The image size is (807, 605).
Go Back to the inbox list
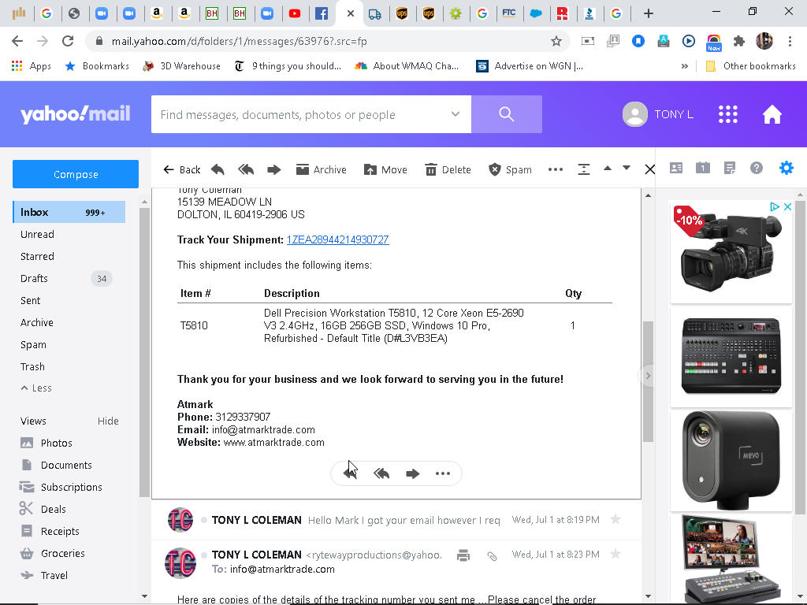click(x=182, y=169)
